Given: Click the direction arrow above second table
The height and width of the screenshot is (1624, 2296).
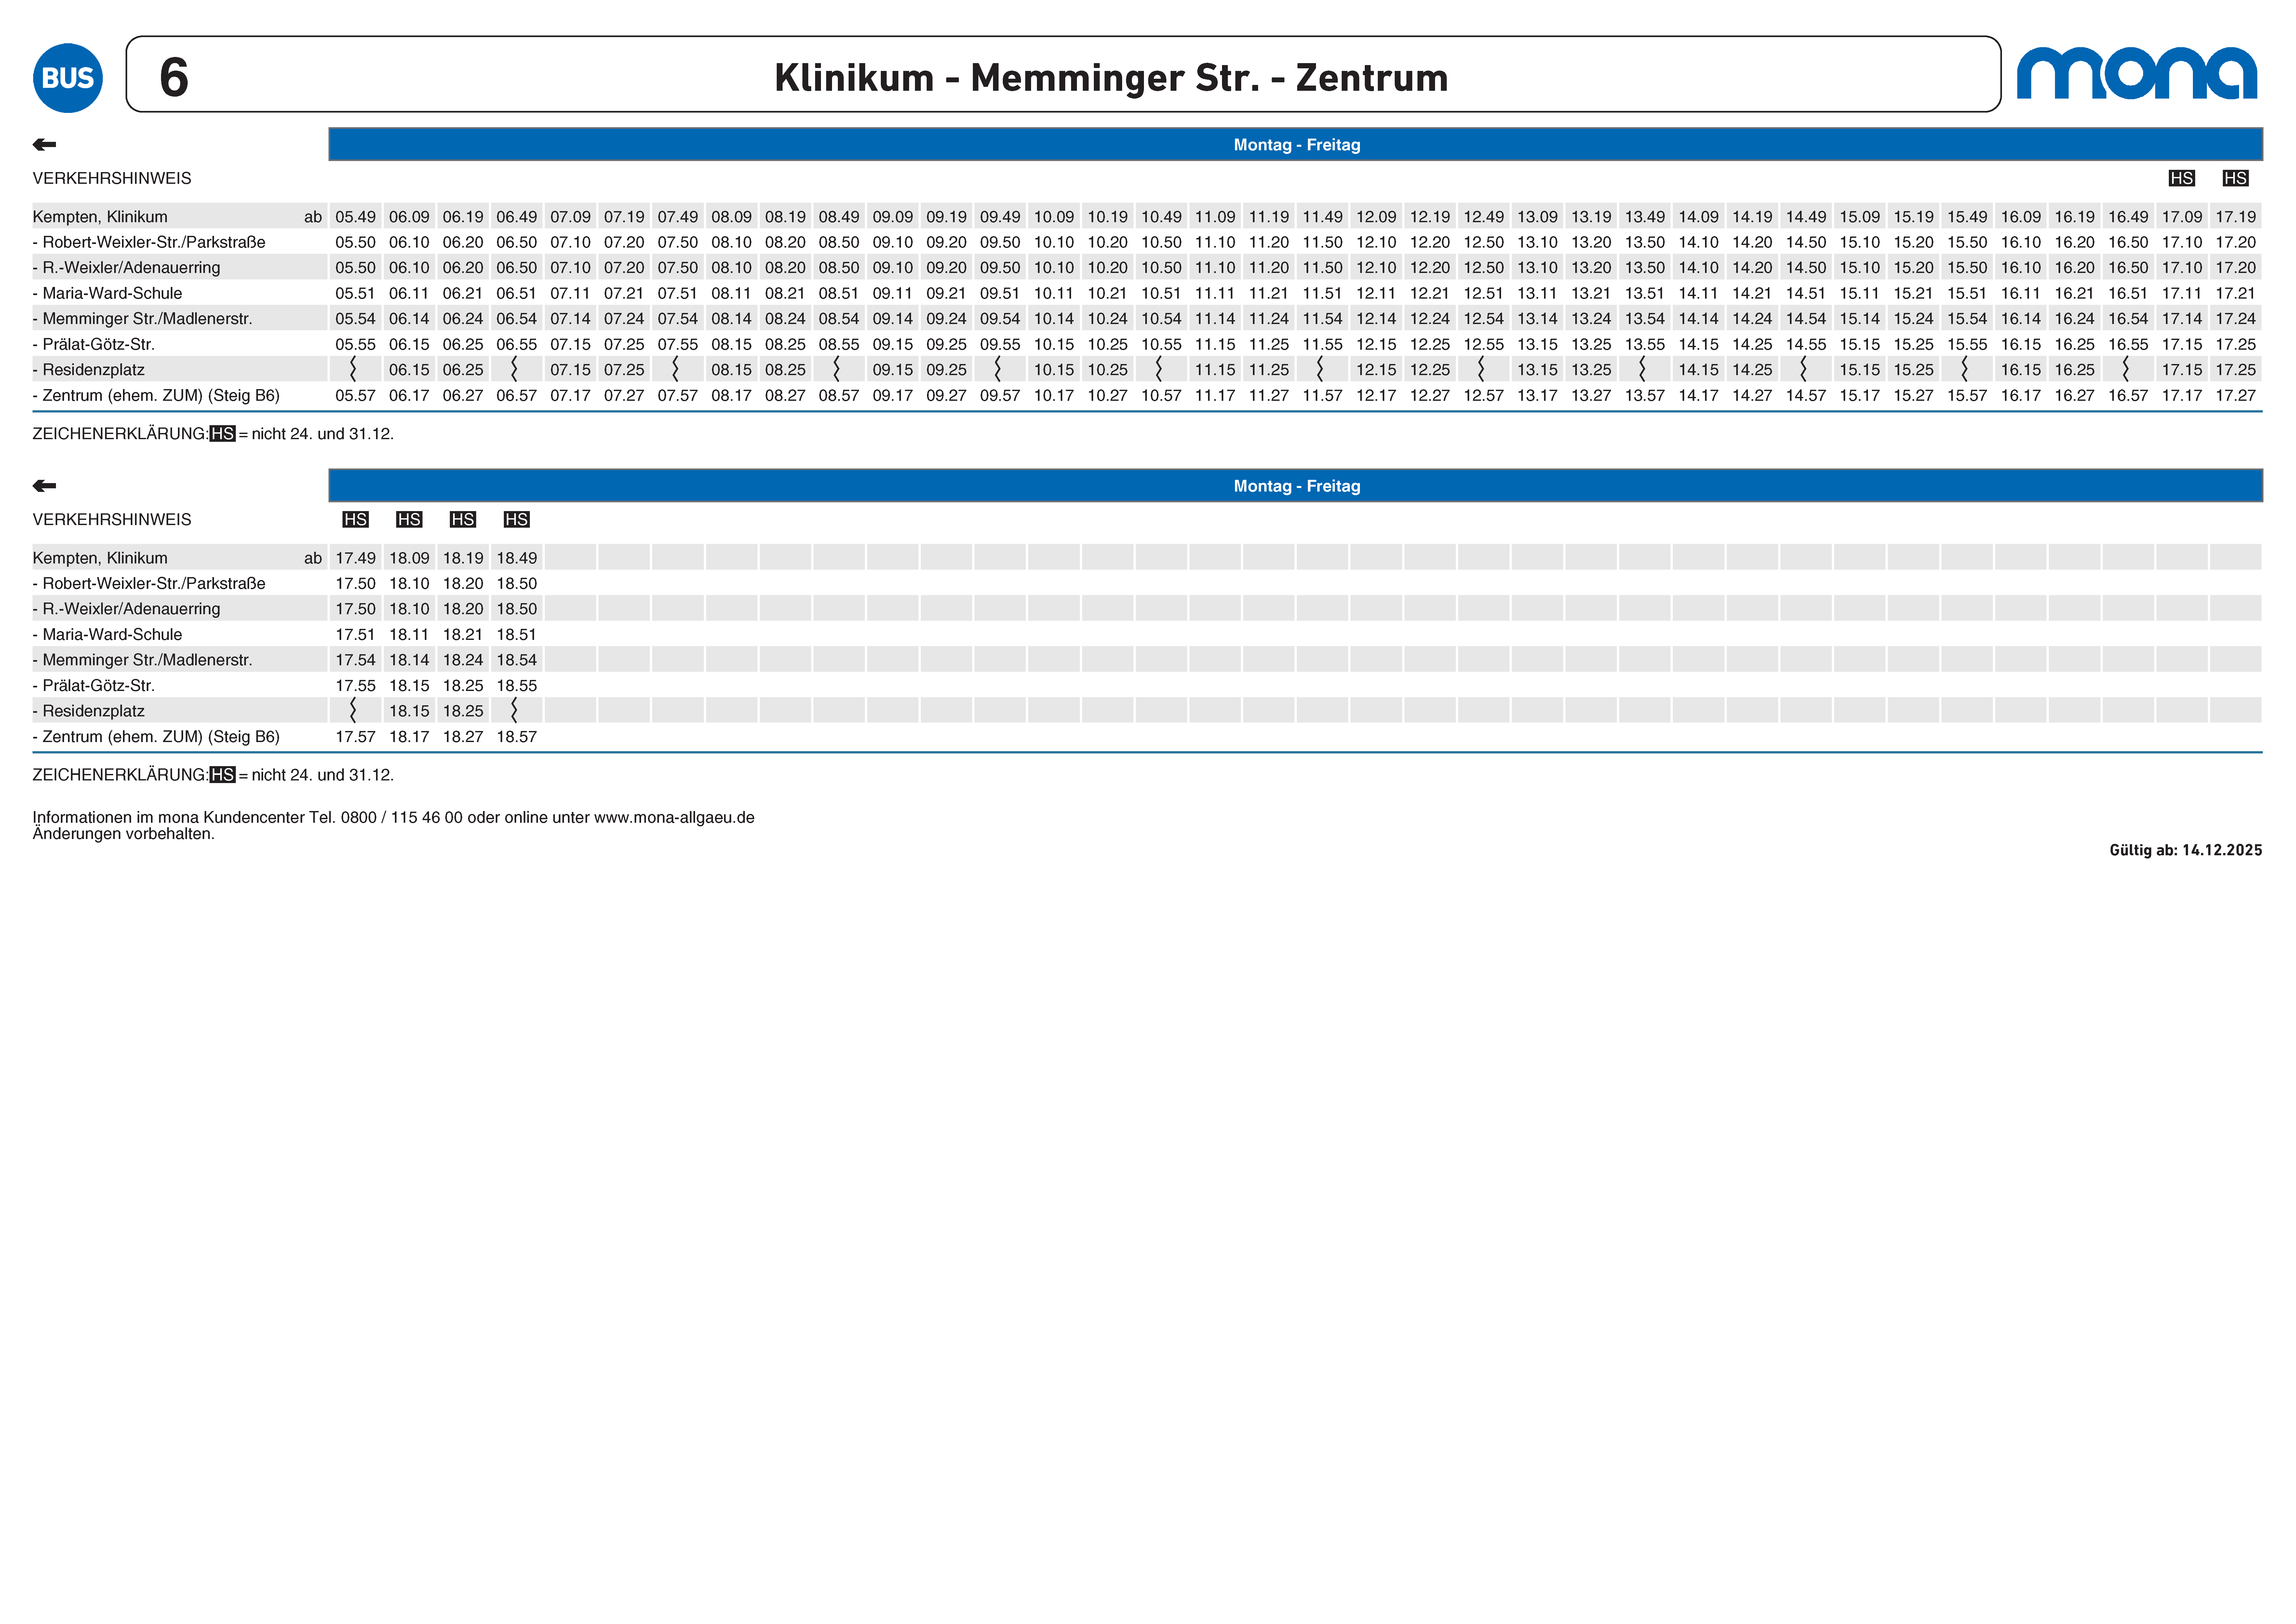Looking at the screenshot, I should tap(44, 486).
